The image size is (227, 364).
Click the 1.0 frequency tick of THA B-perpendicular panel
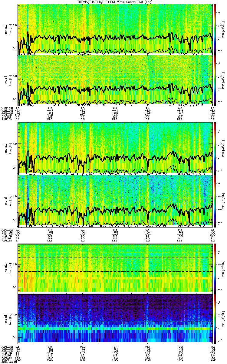(x=15, y=25)
